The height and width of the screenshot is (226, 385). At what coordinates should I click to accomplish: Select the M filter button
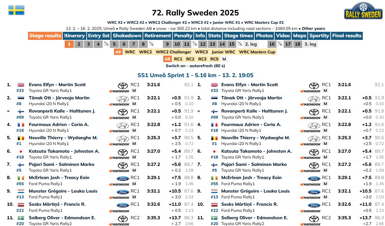pos(224,59)
